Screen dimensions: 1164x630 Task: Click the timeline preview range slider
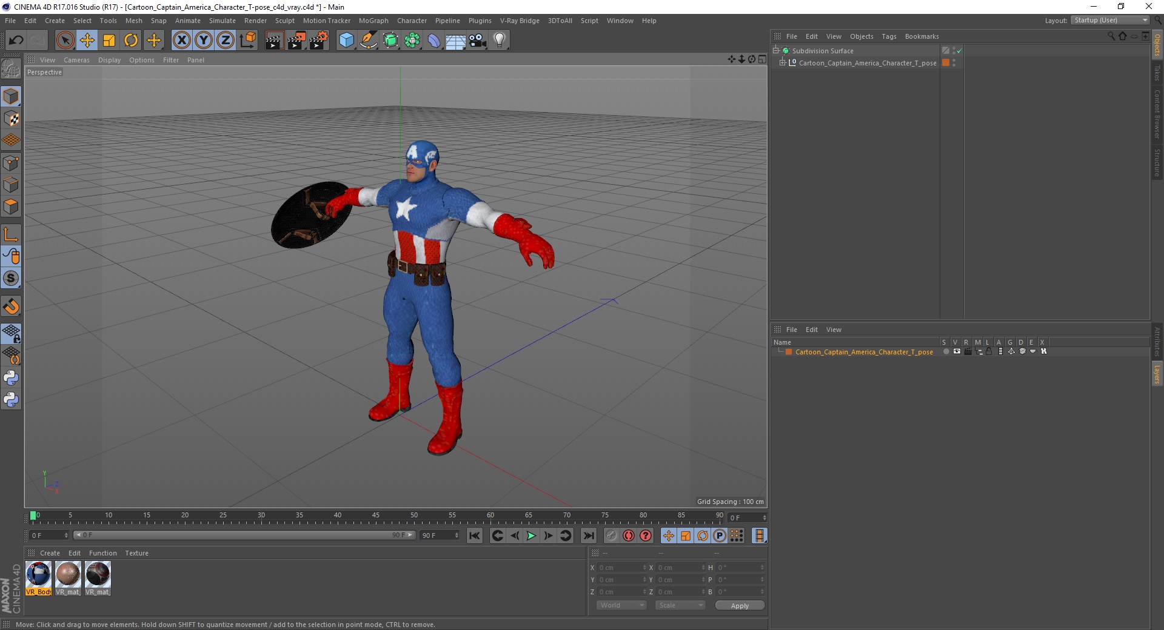click(244, 535)
